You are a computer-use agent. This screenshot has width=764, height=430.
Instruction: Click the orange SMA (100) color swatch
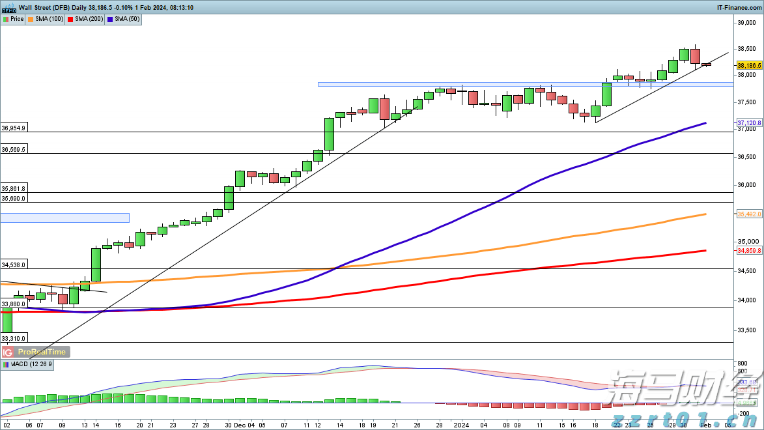(x=31, y=20)
